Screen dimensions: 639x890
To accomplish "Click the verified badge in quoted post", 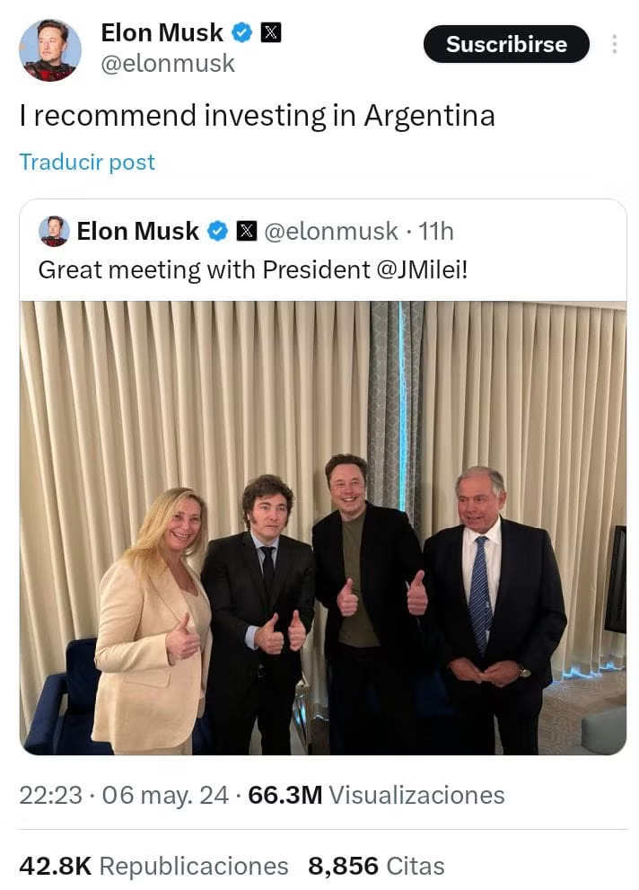I will (x=217, y=232).
